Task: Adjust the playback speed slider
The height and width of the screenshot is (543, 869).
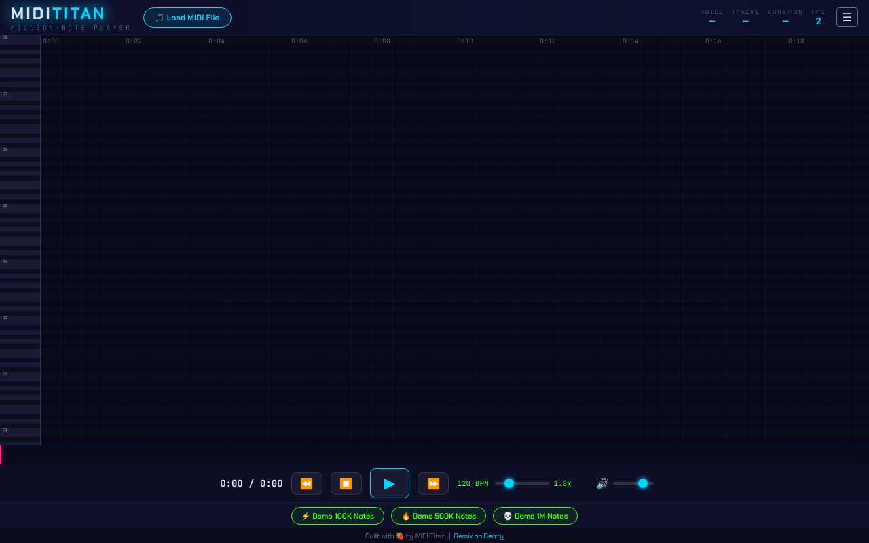Action: coord(509,483)
